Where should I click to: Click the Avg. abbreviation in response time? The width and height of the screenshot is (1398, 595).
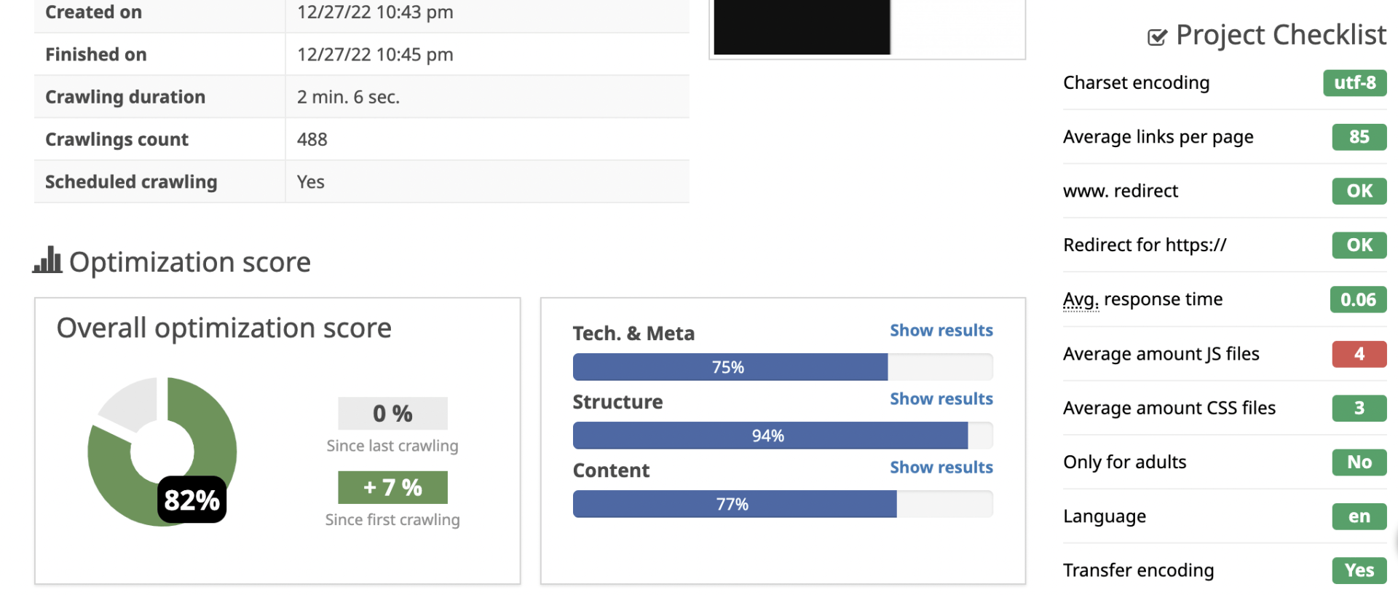point(1080,299)
